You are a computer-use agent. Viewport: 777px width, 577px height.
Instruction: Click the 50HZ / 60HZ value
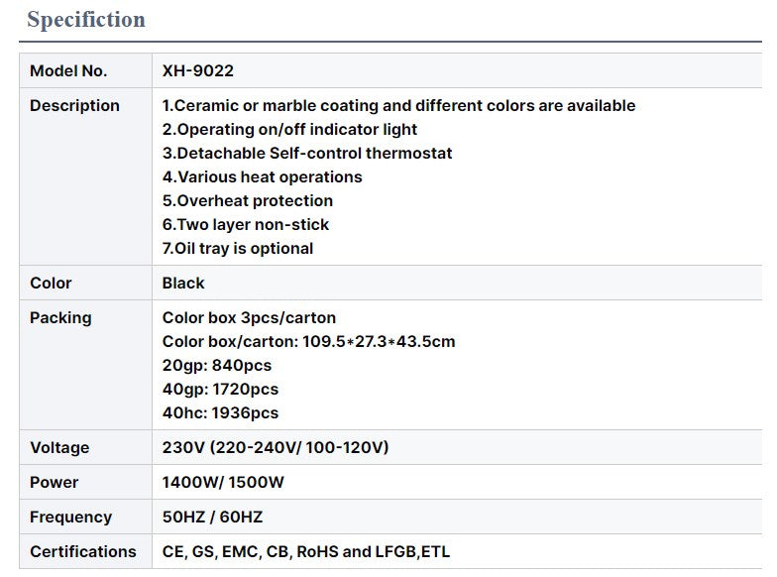tap(212, 518)
